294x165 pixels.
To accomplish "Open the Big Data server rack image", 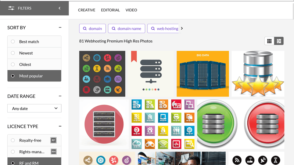I will click(202, 74).
